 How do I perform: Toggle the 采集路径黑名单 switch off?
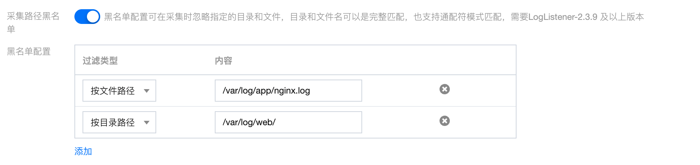pyautogui.click(x=87, y=17)
